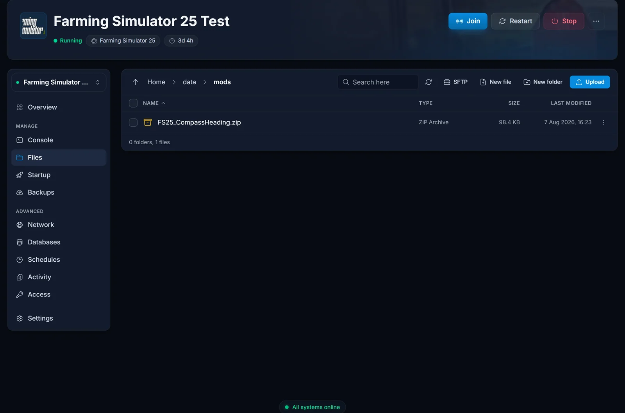Create a New file

tap(496, 82)
